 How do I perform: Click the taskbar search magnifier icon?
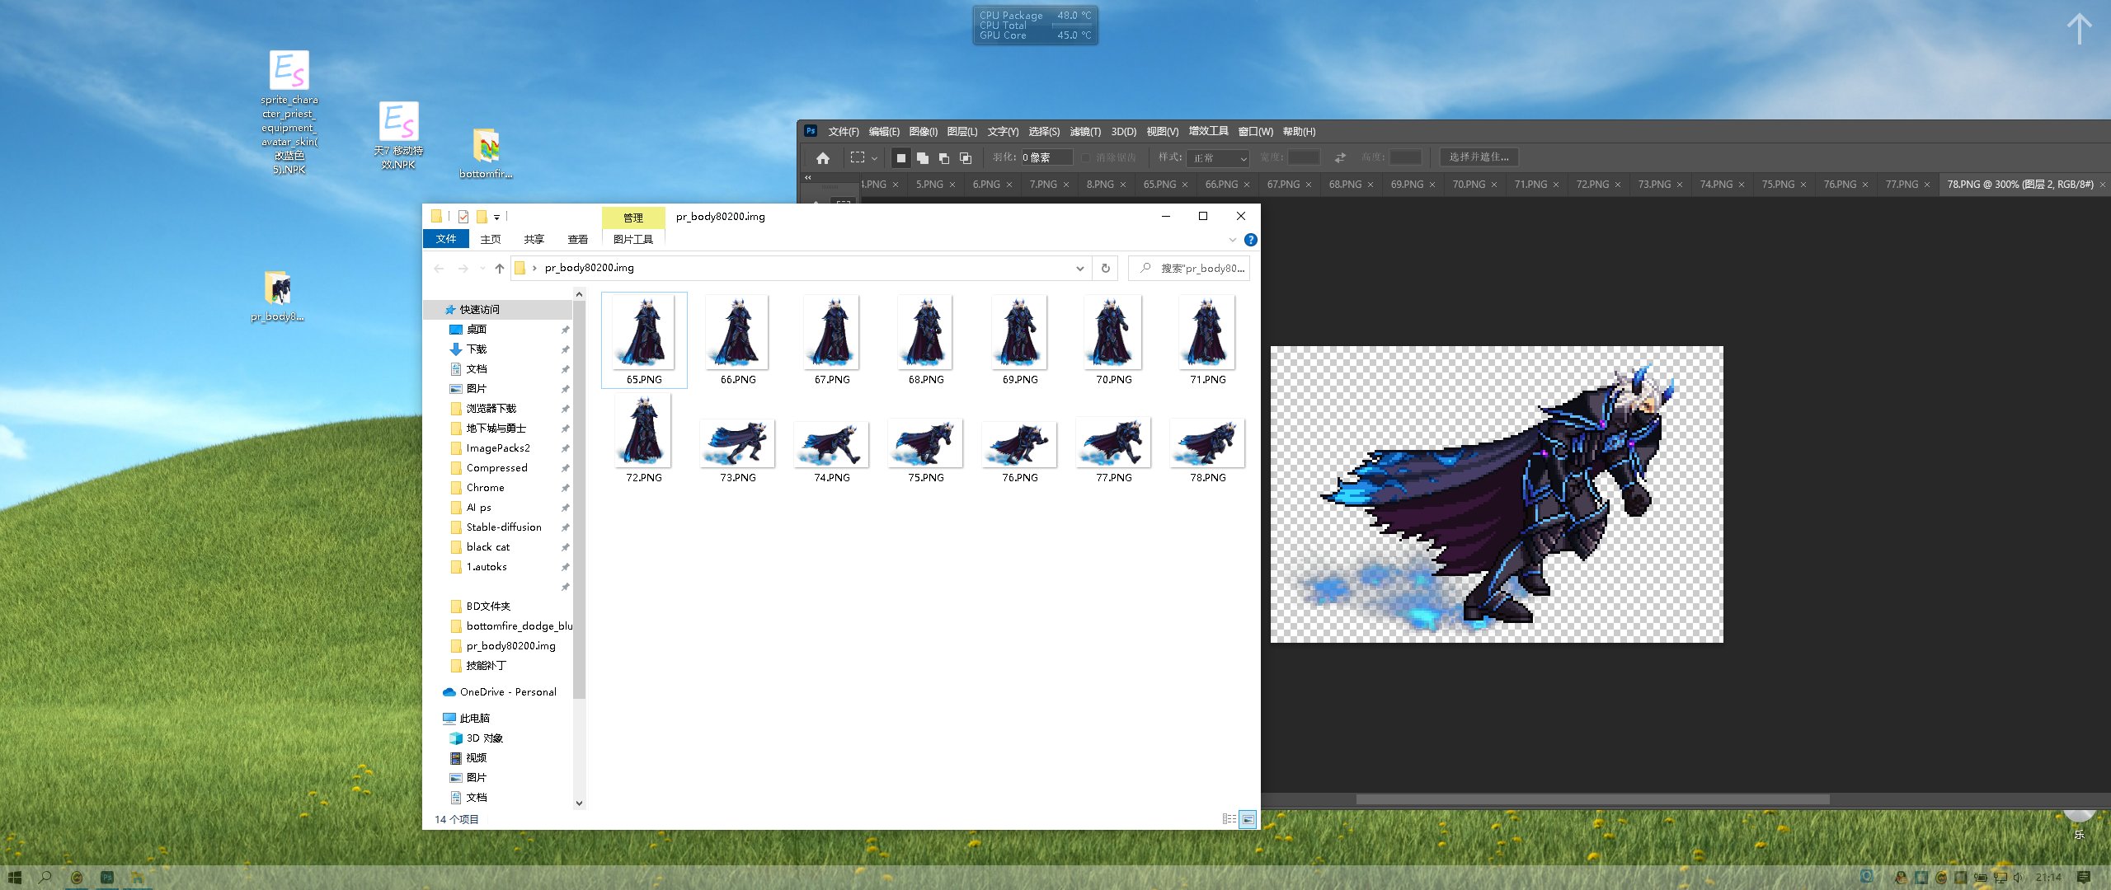pyautogui.click(x=45, y=878)
